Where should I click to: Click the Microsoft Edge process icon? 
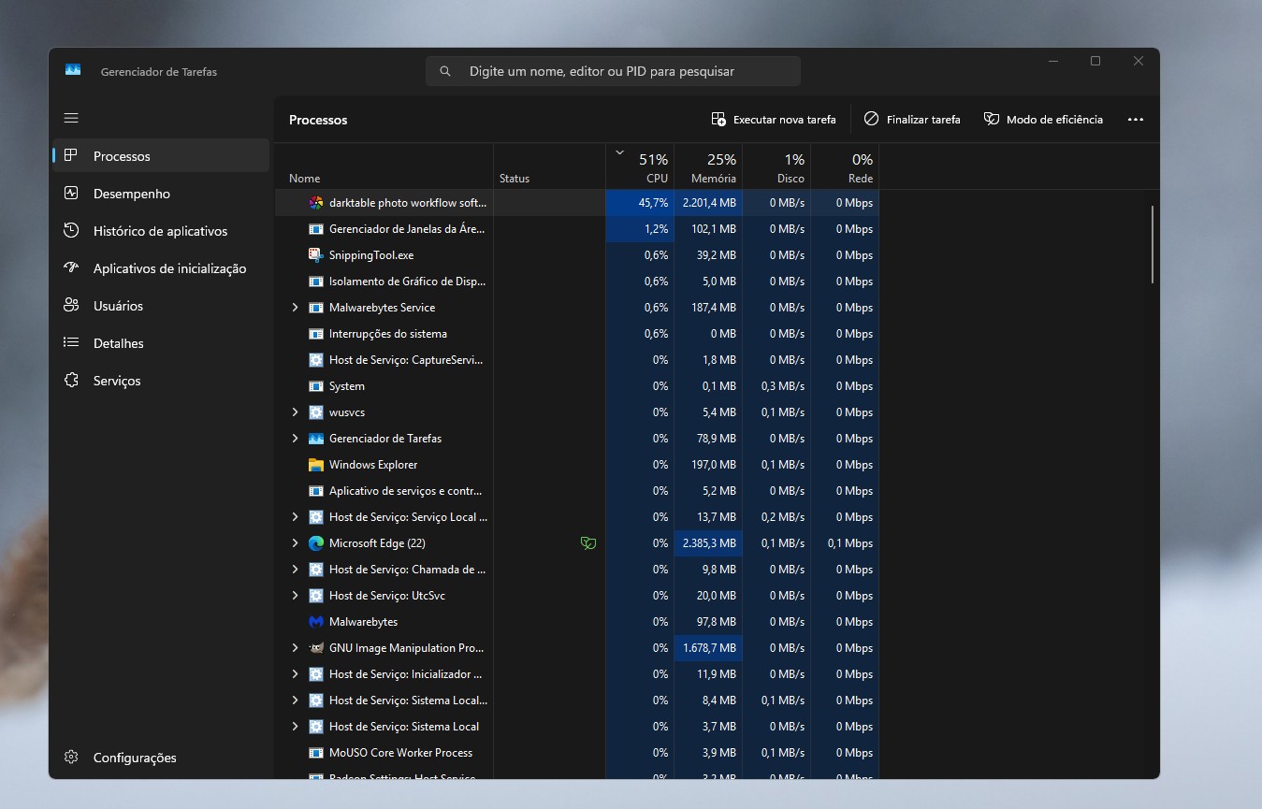[x=316, y=543]
